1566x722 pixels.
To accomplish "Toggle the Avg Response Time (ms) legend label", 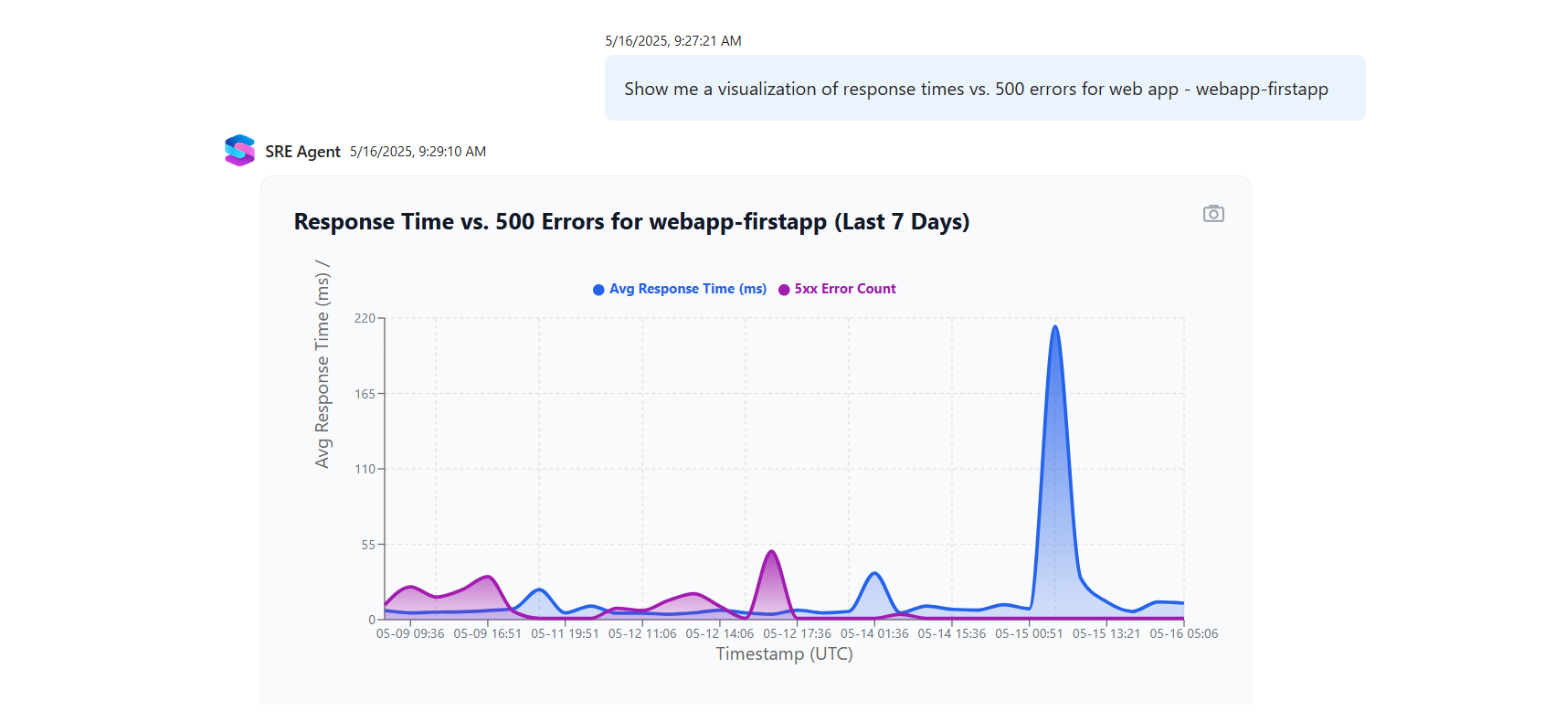I will (687, 289).
